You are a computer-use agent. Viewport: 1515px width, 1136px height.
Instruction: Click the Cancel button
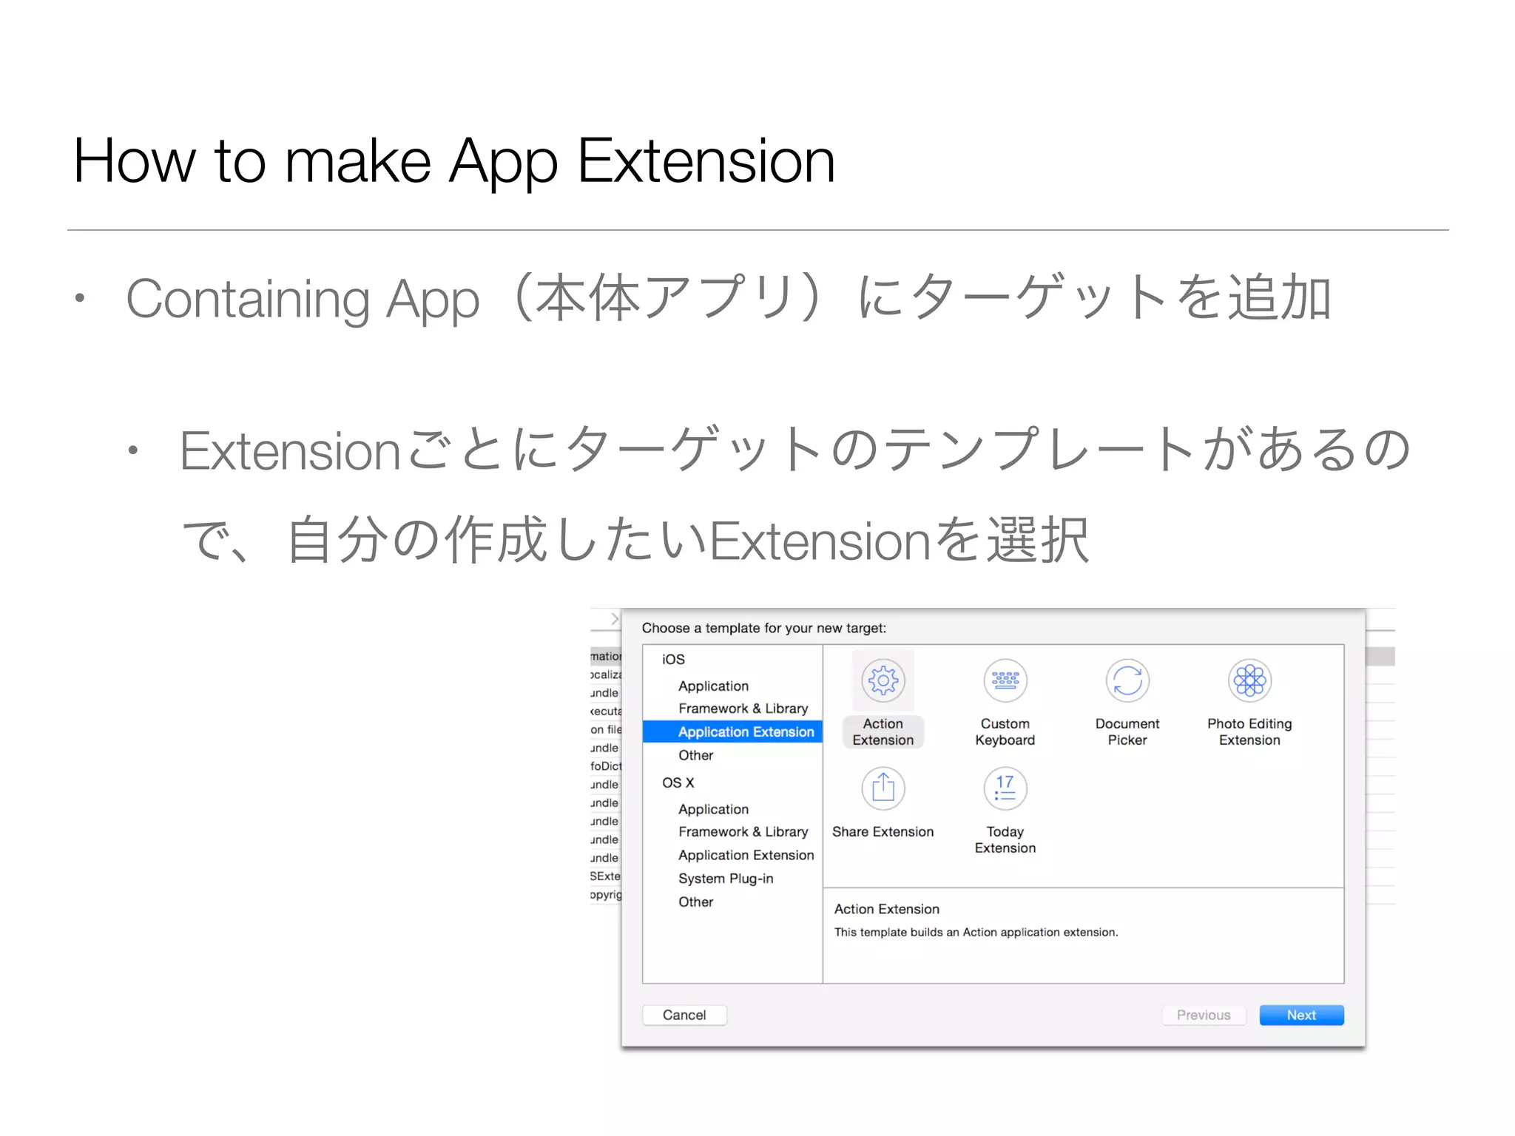tap(684, 1015)
